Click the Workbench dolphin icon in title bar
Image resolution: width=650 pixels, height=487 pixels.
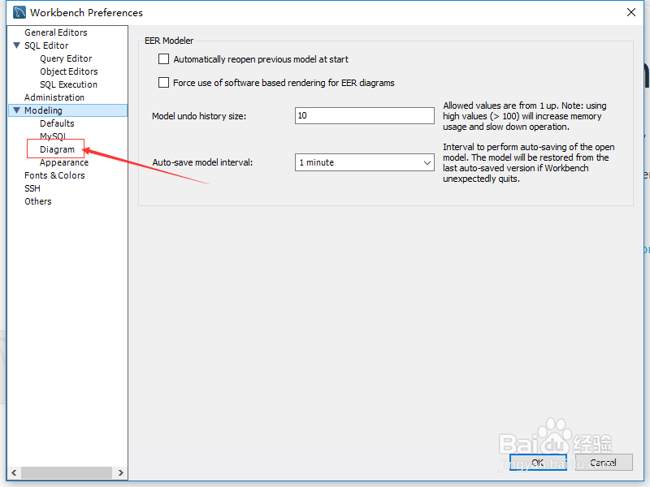coord(19,12)
